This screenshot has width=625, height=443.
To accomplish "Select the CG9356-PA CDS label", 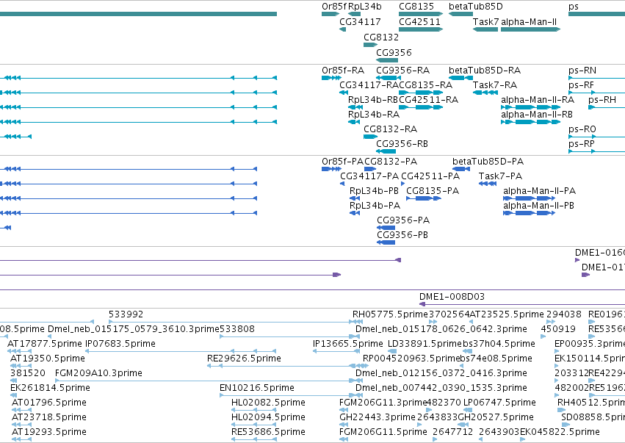I will pyautogui.click(x=403, y=220).
